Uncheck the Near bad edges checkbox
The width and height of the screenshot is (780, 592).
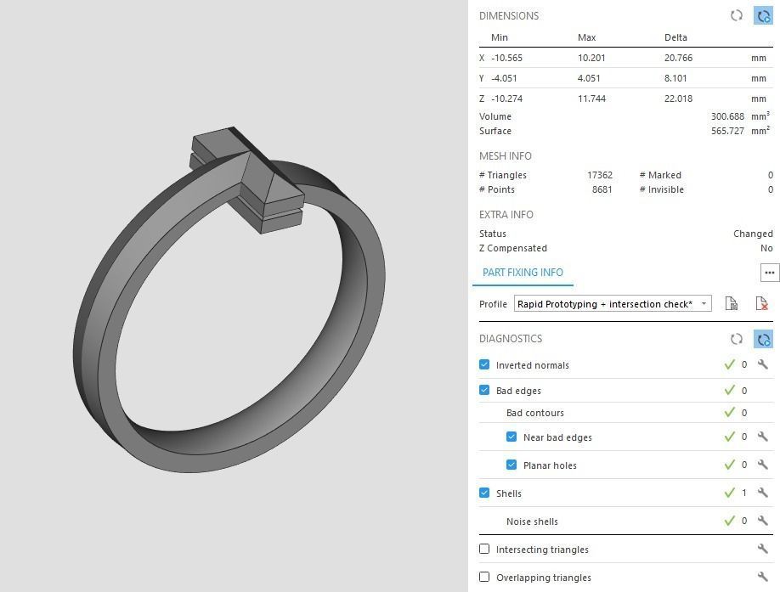tap(512, 437)
